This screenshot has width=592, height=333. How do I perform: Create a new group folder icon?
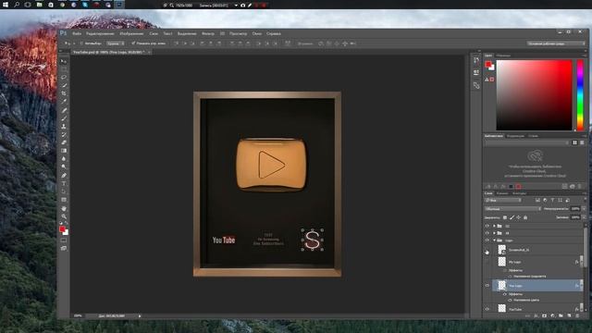pyautogui.click(x=561, y=315)
